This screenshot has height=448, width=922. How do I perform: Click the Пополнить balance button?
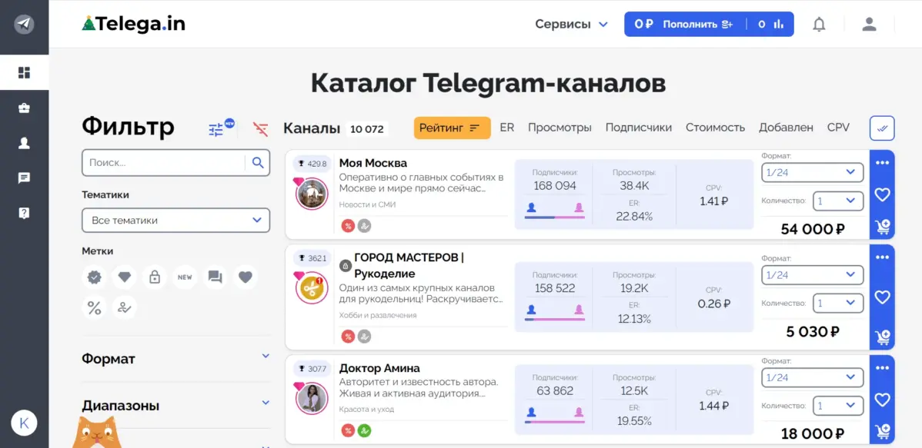click(698, 24)
